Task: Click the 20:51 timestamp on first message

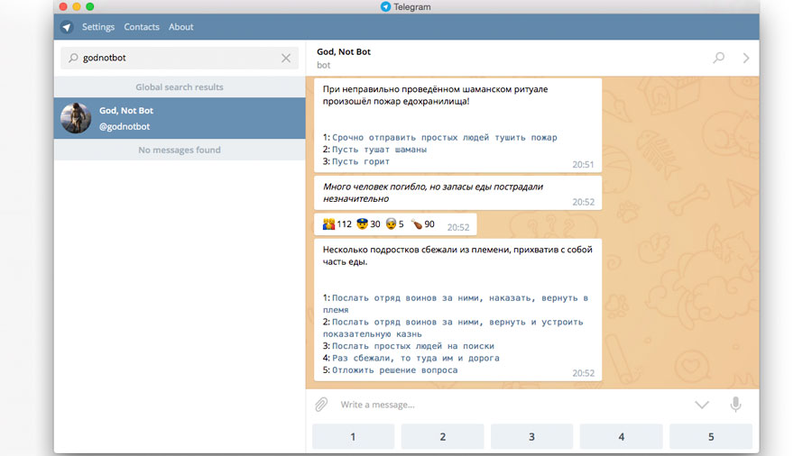Action: tap(583, 164)
